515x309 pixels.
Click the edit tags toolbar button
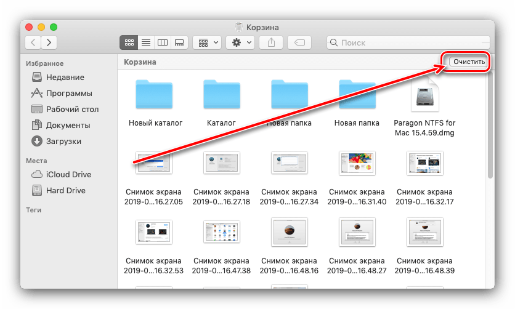(x=301, y=42)
